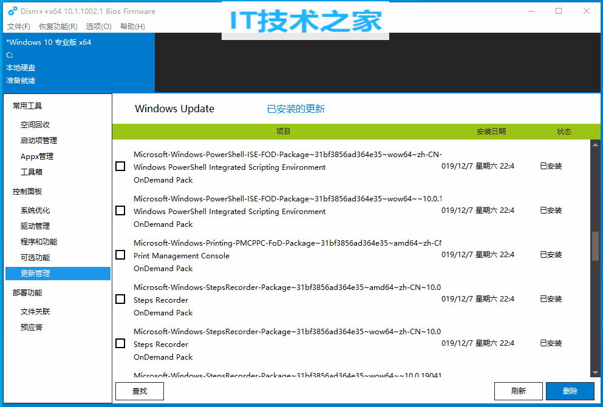Click the PowerShell-ISE wow64~zh-CN package name
The image size is (603, 407).
pos(287,154)
